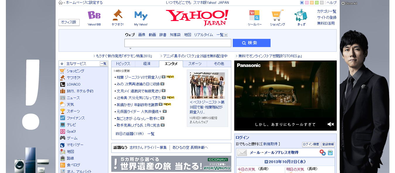Open the カテゴリ一覧 link
Screen dimensions: 395x173
[x=326, y=11]
